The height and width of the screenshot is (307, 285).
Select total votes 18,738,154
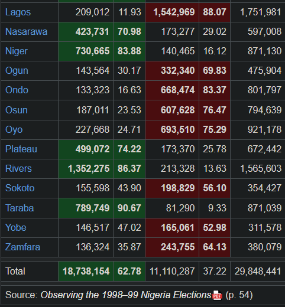pyautogui.click(x=86, y=271)
